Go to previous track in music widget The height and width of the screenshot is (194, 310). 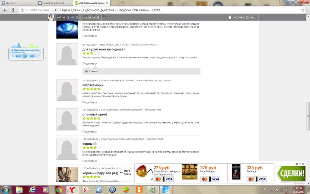coord(18,56)
